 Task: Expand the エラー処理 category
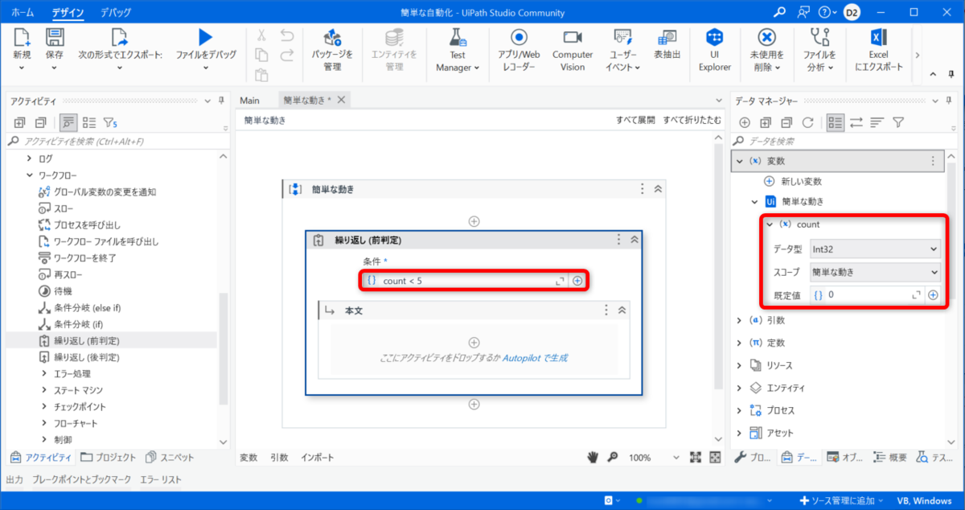coord(44,373)
